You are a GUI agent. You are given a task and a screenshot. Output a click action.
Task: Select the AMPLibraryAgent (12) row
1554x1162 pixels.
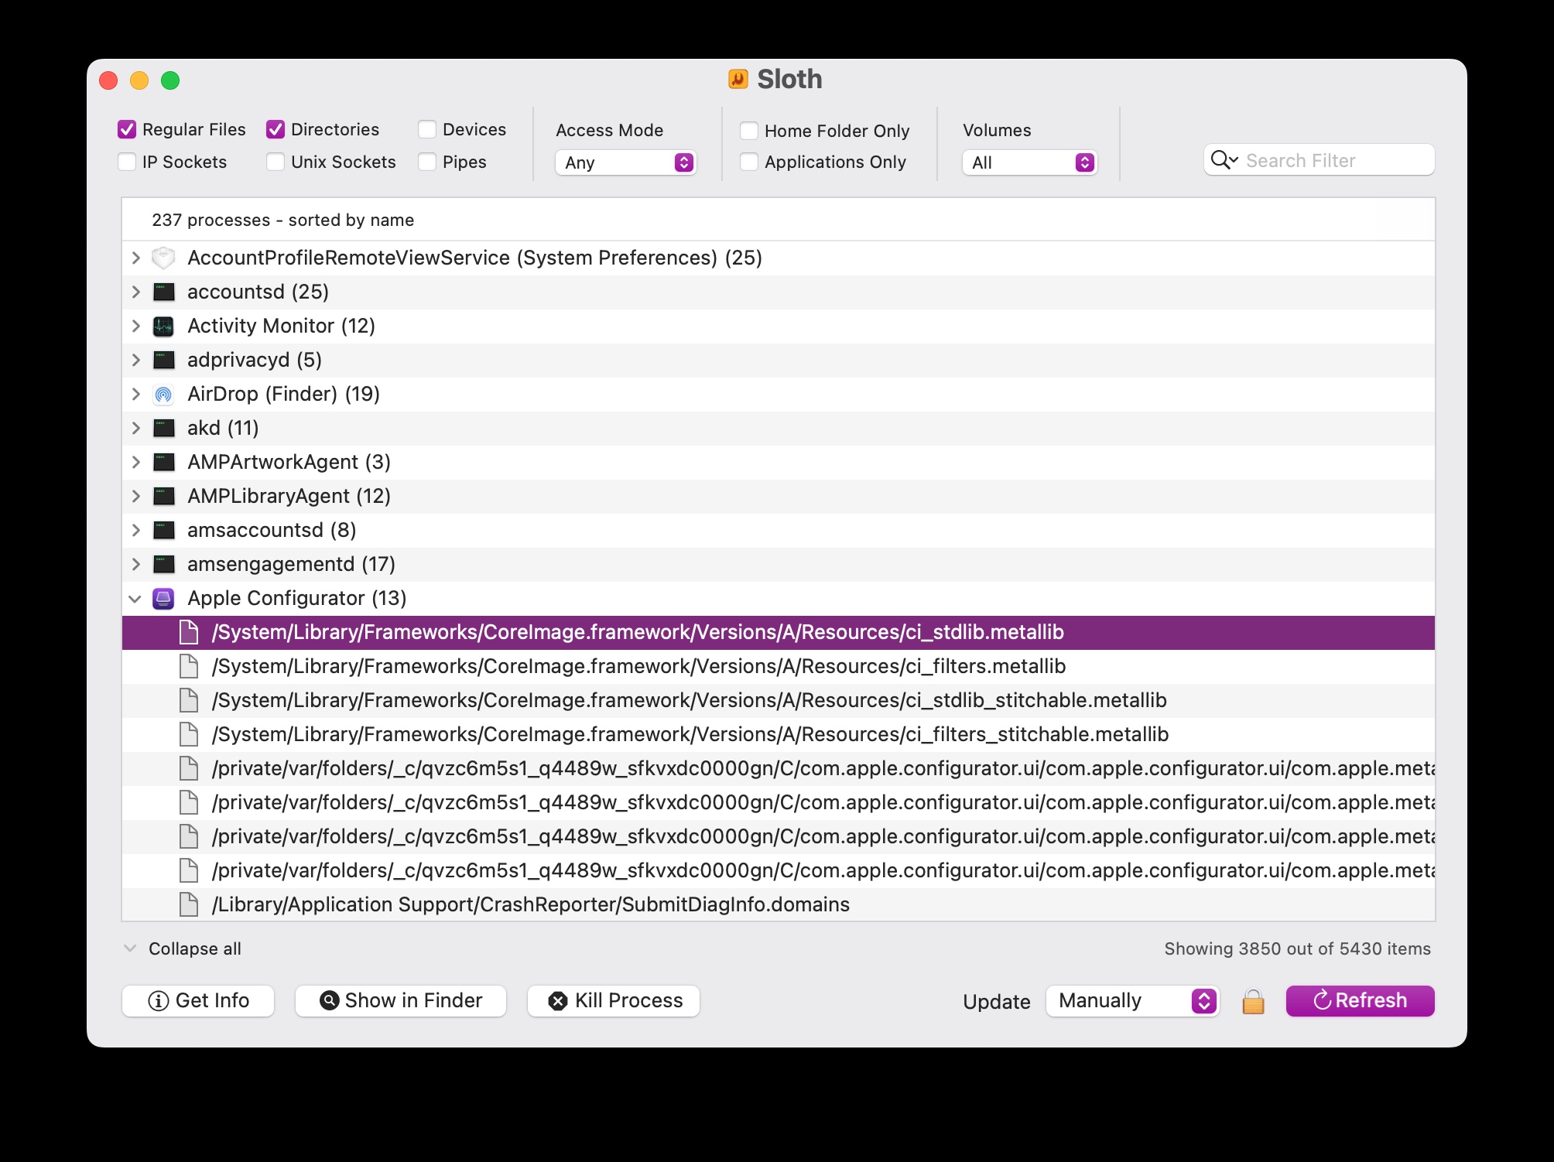click(778, 496)
